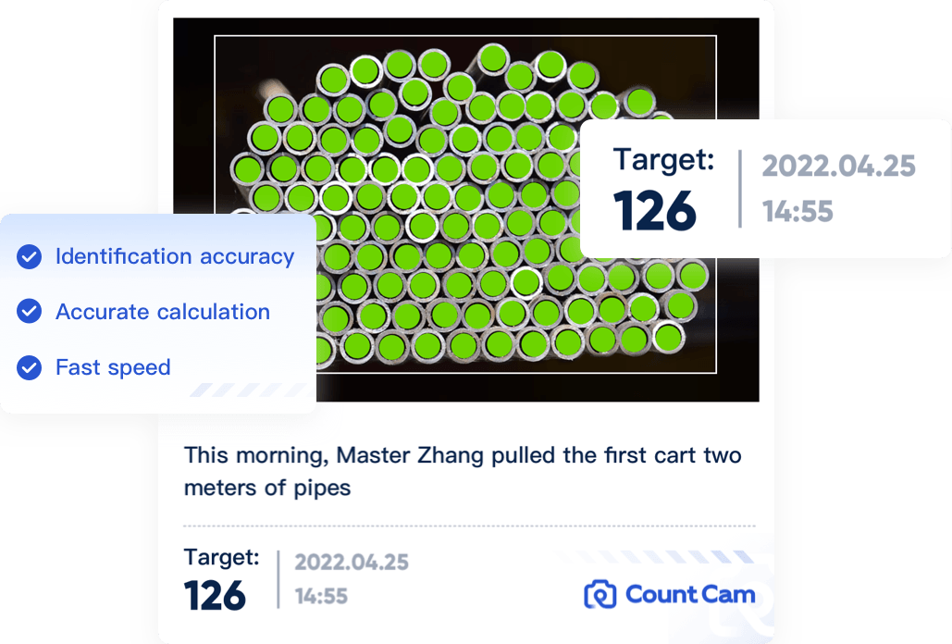Image resolution: width=952 pixels, height=644 pixels.
Task: Click the Master Zhang description text
Action: [463, 471]
